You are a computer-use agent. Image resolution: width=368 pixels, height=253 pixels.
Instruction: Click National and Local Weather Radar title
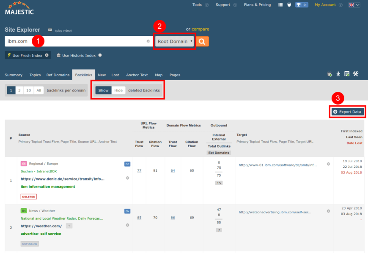[x=62, y=218]
